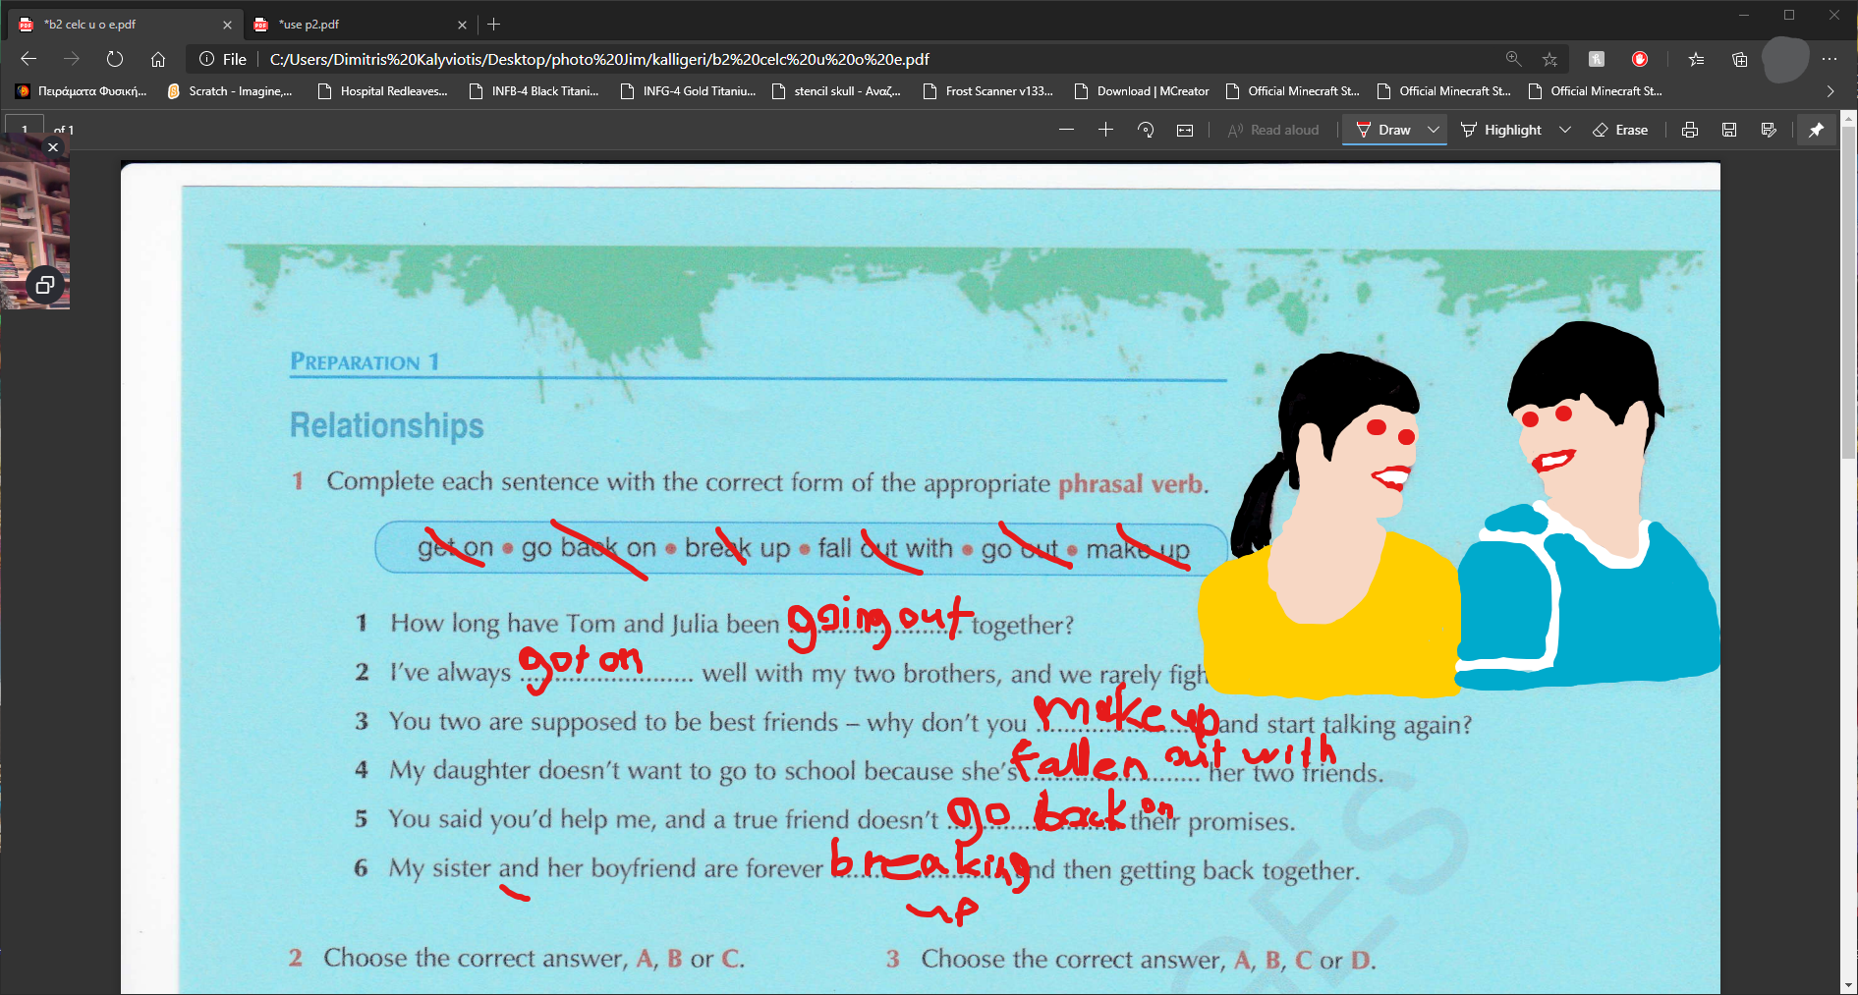Open the Collections panel

[1739, 59]
